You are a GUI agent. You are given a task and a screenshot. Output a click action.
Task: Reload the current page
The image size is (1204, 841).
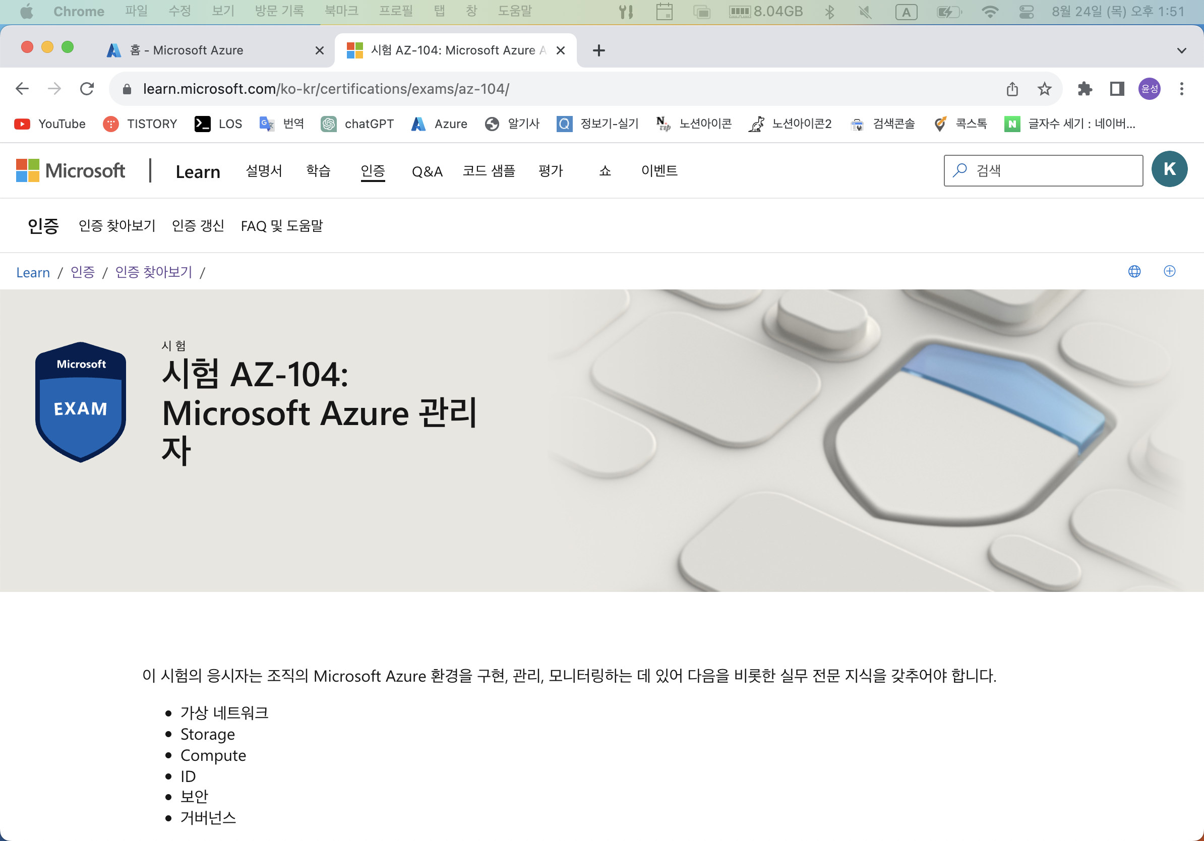pos(87,89)
